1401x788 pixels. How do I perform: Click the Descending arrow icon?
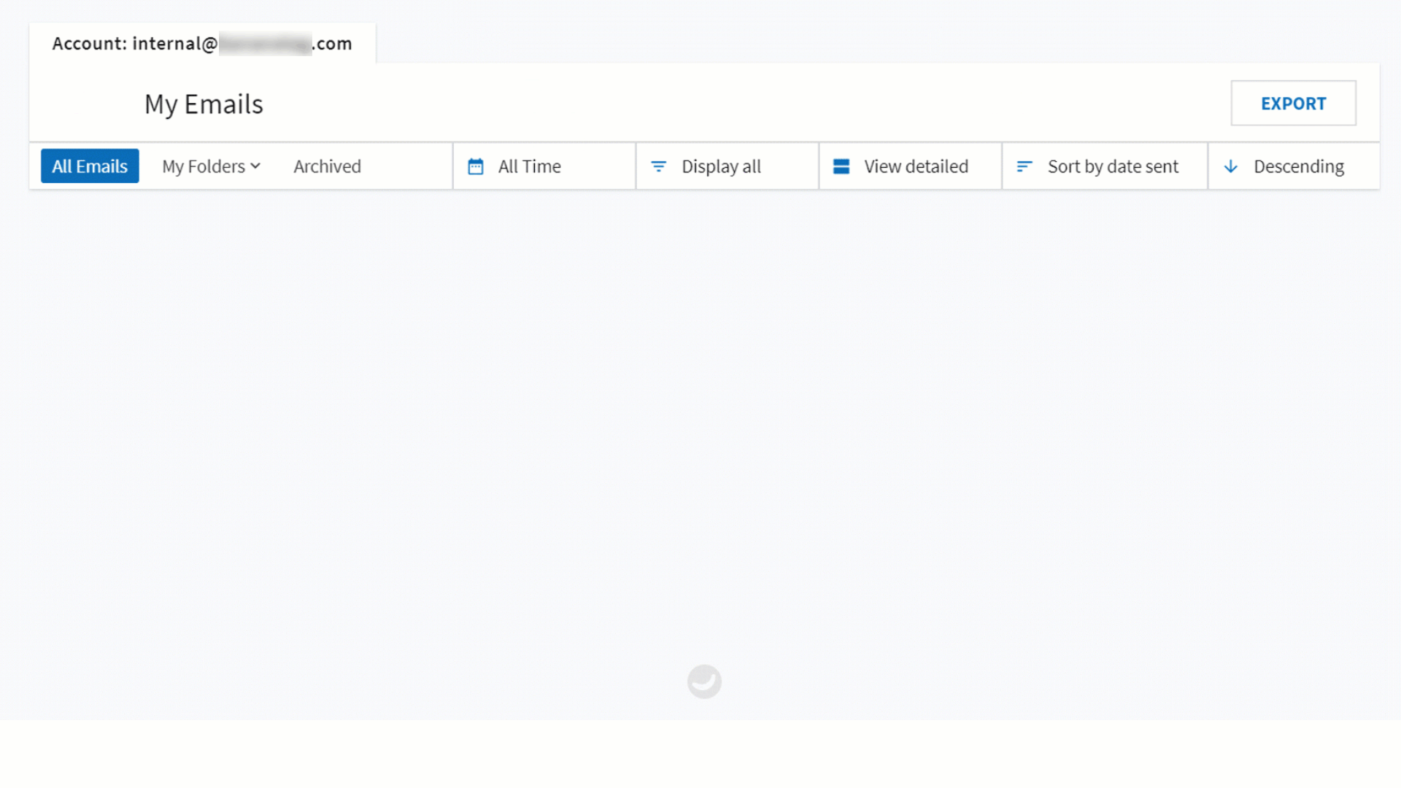(1231, 166)
